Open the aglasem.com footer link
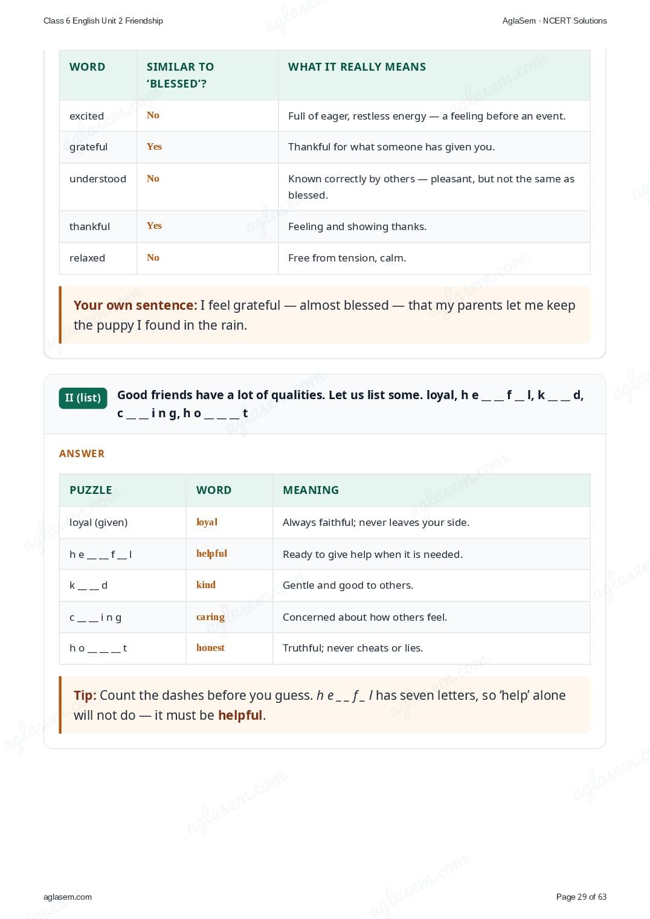650x919 pixels. pos(68,897)
